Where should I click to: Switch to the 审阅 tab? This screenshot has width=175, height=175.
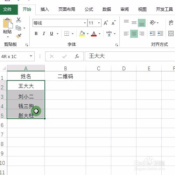(125, 9)
